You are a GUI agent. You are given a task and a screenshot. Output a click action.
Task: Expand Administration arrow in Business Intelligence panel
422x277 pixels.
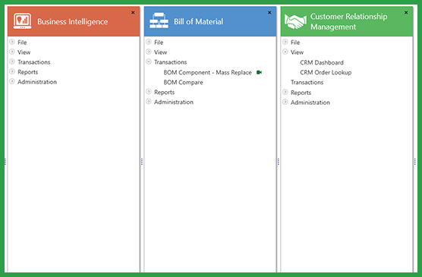click(12, 81)
